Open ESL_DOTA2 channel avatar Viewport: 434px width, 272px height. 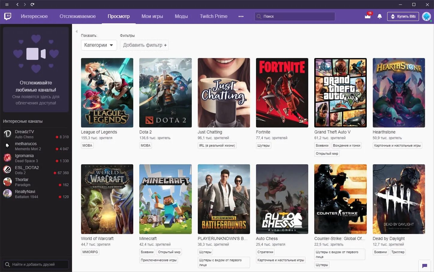click(8, 170)
